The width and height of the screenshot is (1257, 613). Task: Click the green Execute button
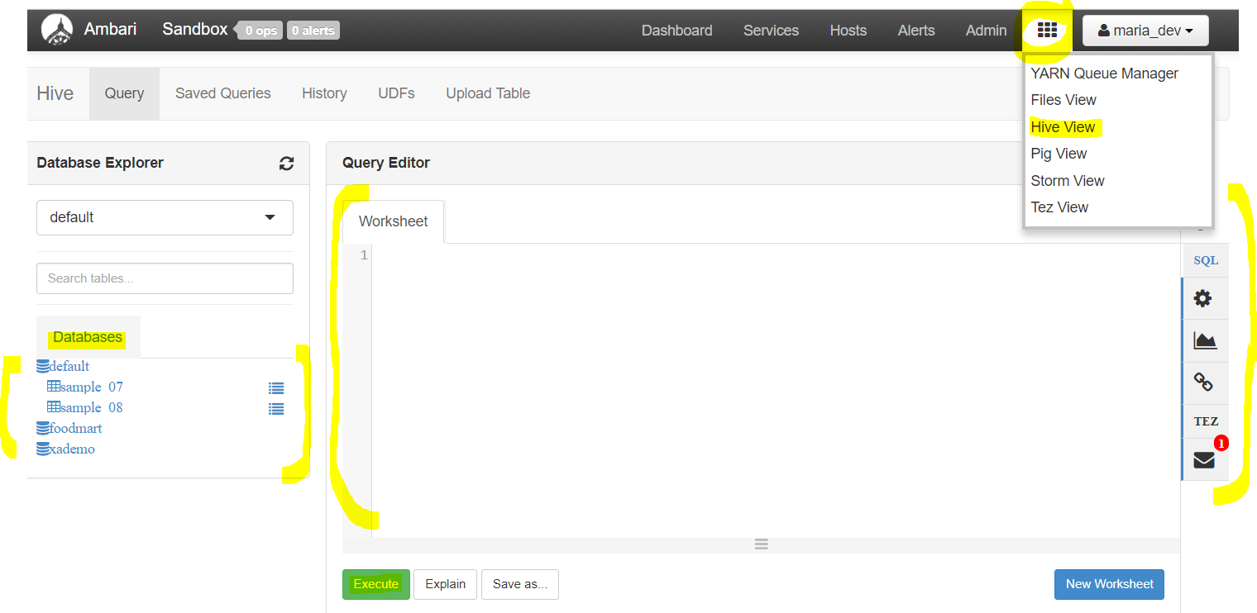point(376,584)
